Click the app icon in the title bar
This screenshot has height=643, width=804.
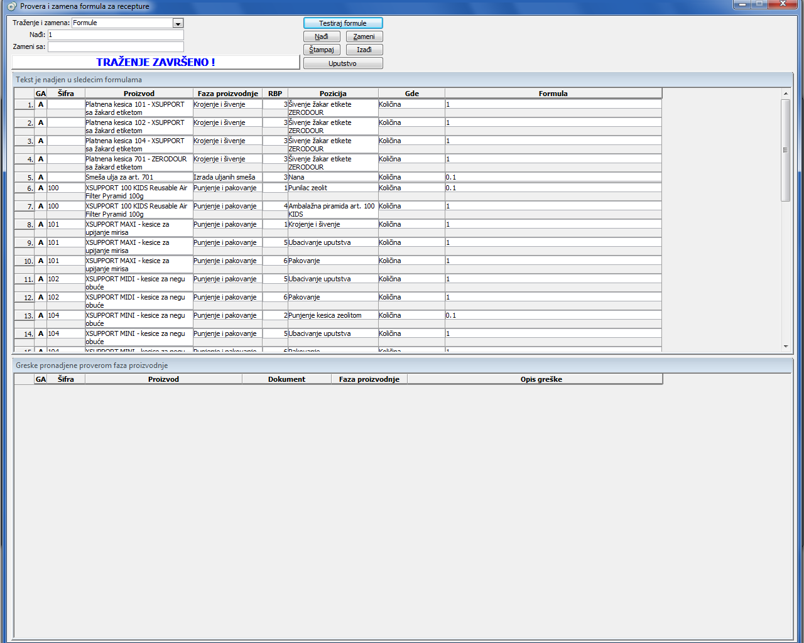11,6
